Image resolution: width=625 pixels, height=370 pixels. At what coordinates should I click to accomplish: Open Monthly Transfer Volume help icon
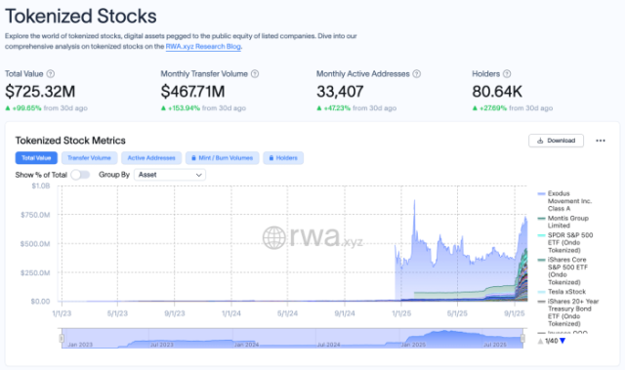255,73
